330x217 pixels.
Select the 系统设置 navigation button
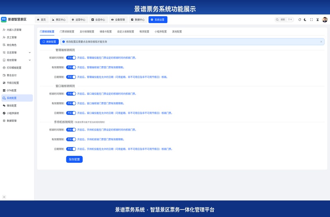(158, 19)
